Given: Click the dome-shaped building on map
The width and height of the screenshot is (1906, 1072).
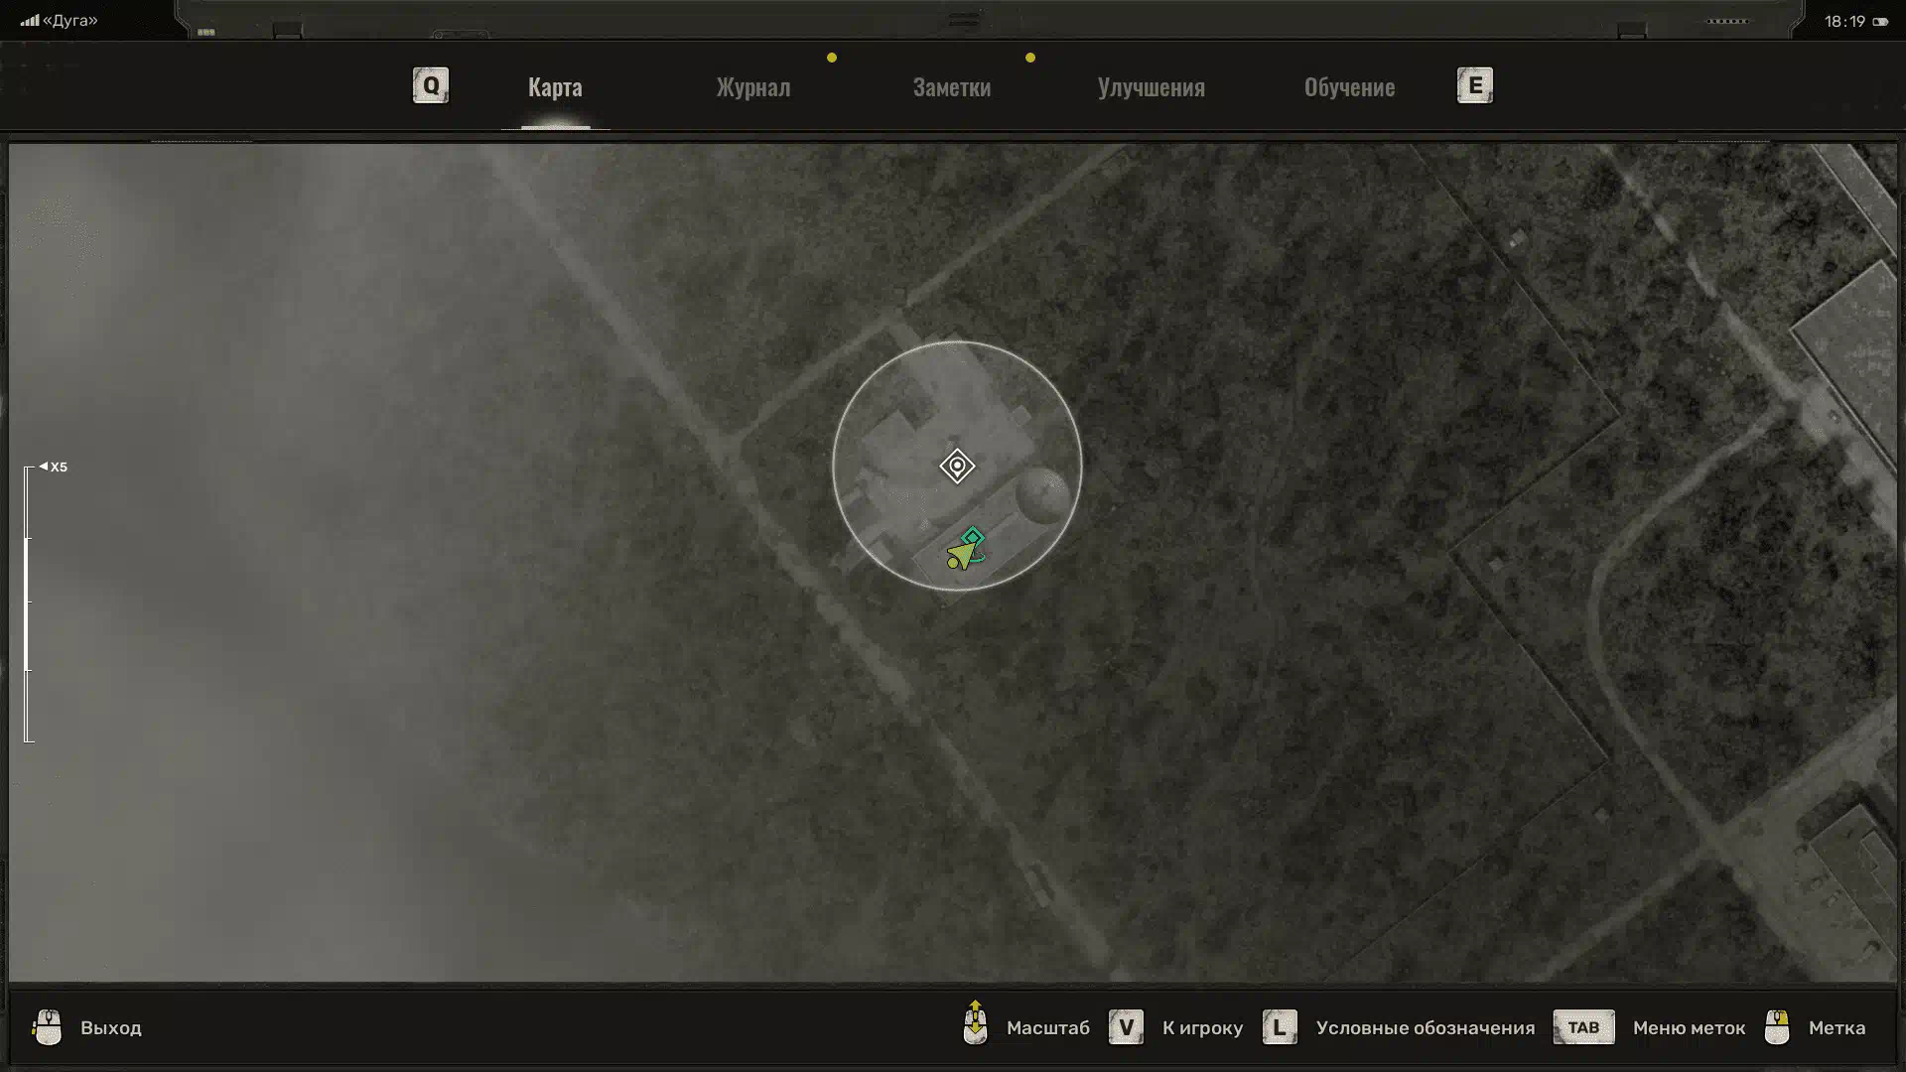Looking at the screenshot, I should [x=1041, y=494].
